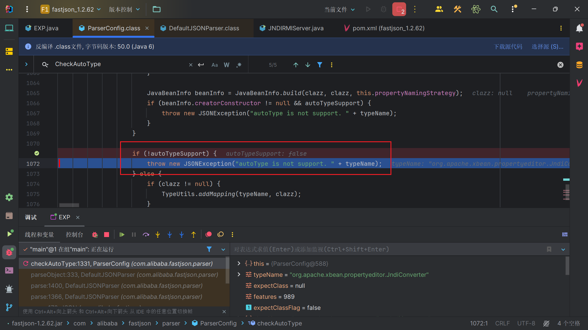The width and height of the screenshot is (588, 330).
Task: Open the project folder icon in title bar
Action: (156, 9)
